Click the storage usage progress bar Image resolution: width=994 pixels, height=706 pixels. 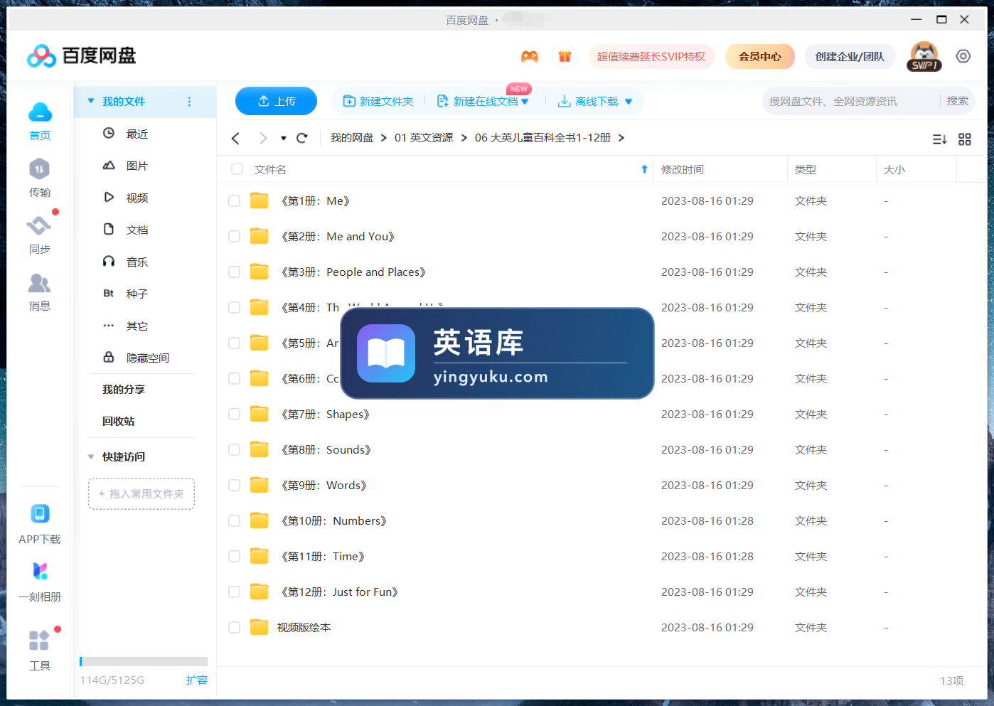pyautogui.click(x=144, y=661)
